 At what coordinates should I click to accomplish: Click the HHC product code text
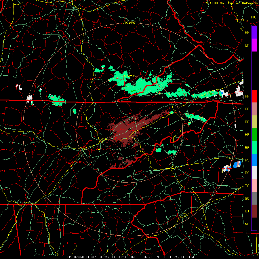click(x=253, y=17)
